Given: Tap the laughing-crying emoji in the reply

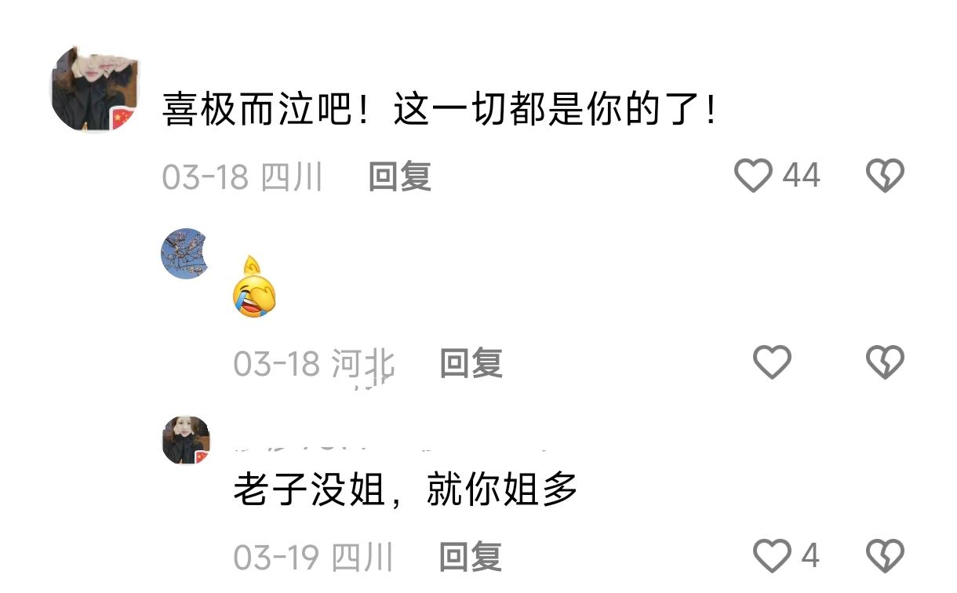Looking at the screenshot, I should click(x=255, y=287).
